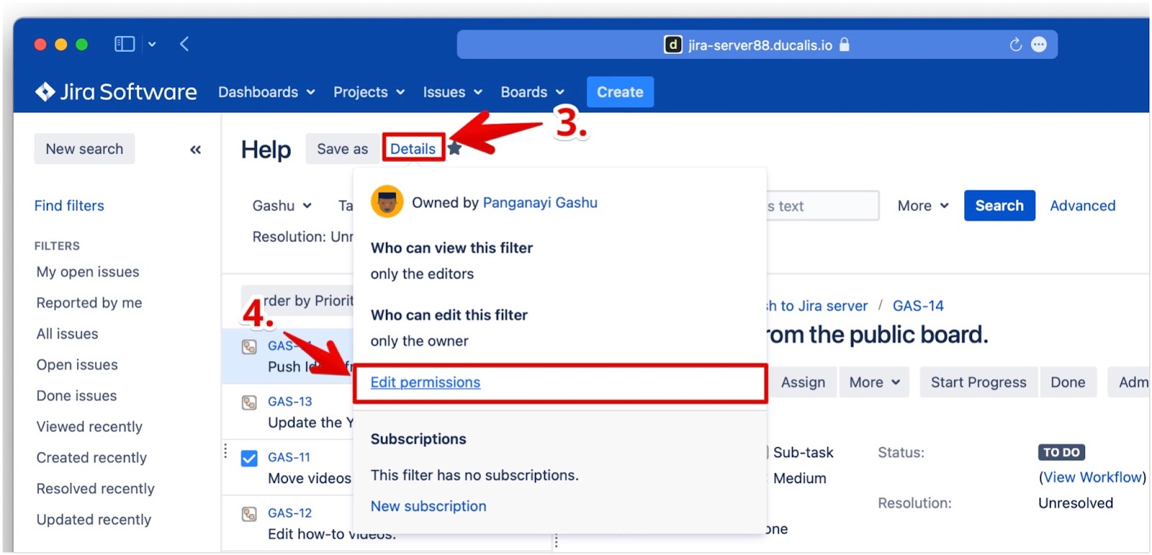Click the lock icon in the address bar
The image size is (1152, 555).
845,45
